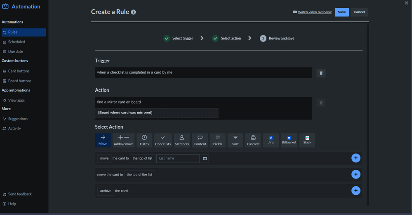The height and width of the screenshot is (215, 412).
Task: Toggle the 'archive' option button
Action: (106, 191)
